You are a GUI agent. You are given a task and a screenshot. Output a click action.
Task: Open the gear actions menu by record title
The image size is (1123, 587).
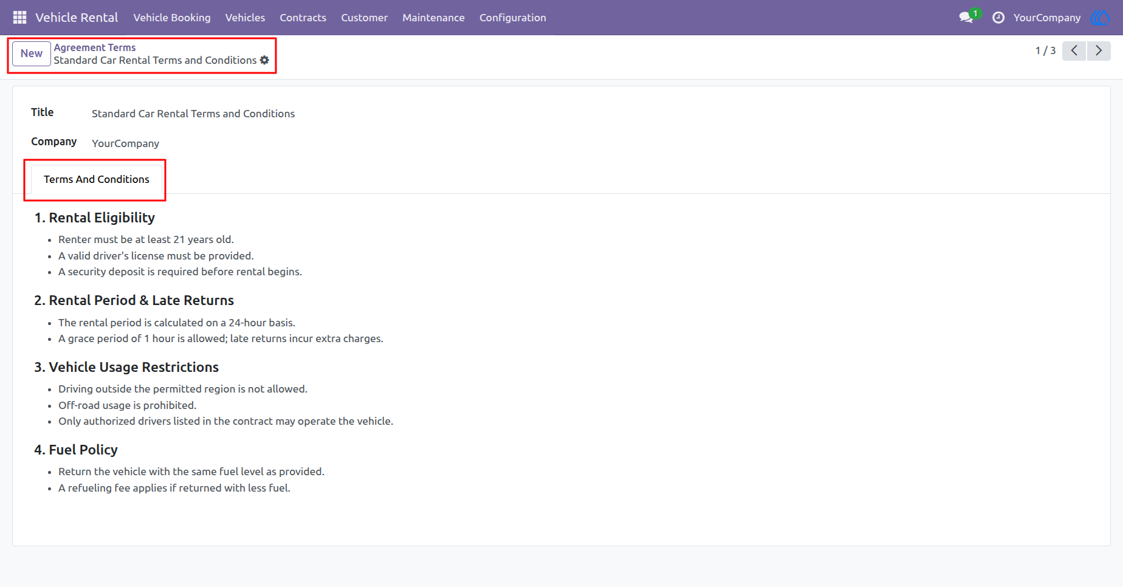(264, 60)
